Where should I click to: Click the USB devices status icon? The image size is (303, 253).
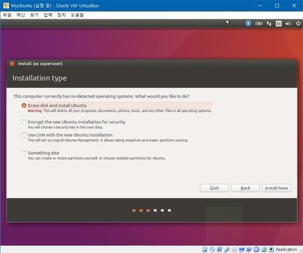pos(227,249)
